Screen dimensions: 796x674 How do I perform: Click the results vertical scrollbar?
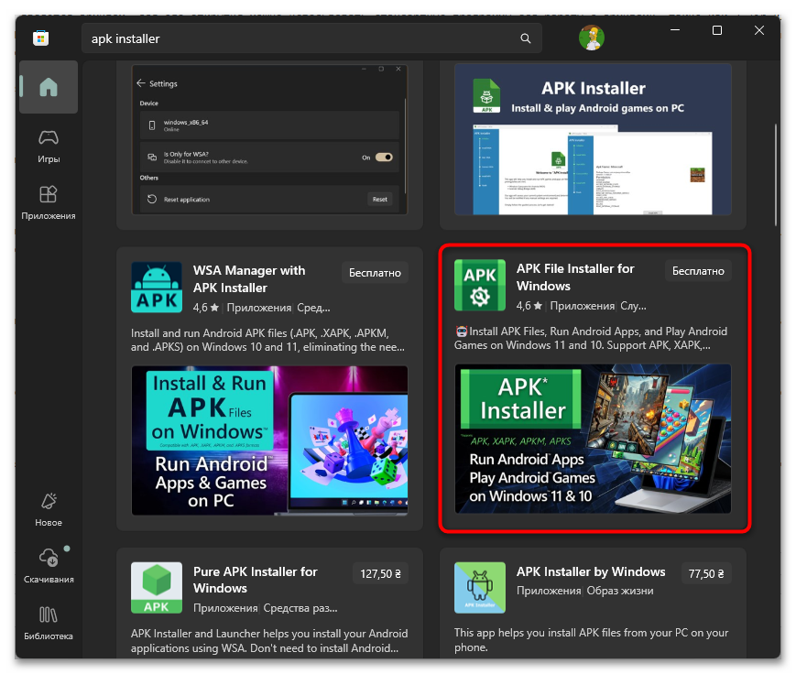776,175
